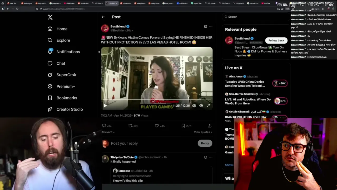The width and height of the screenshot is (337, 190).
Task: Open Creator Studio
Action: tap(65, 109)
